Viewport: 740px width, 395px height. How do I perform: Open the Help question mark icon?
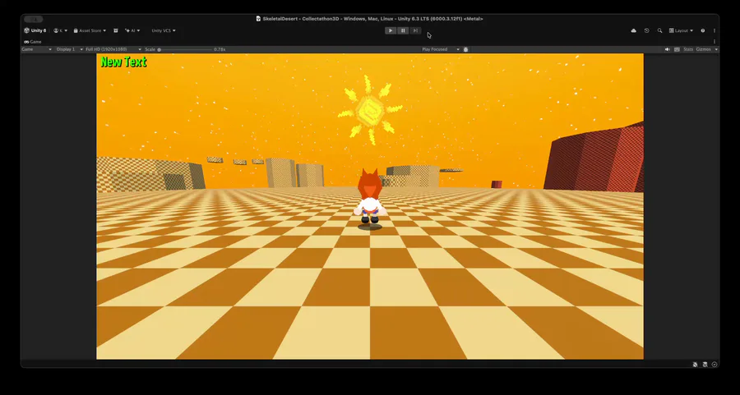(703, 30)
